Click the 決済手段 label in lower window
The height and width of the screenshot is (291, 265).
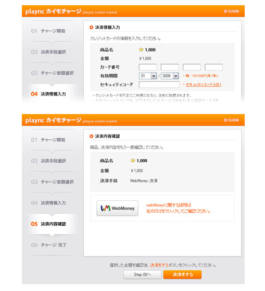point(109,181)
